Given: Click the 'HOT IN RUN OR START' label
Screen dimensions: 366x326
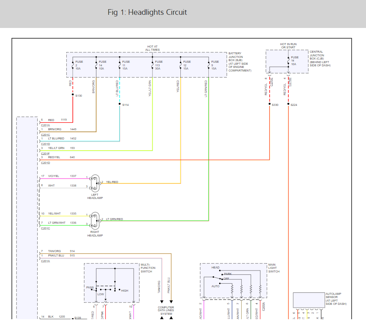Looking at the screenshot, I should pyautogui.click(x=288, y=46).
